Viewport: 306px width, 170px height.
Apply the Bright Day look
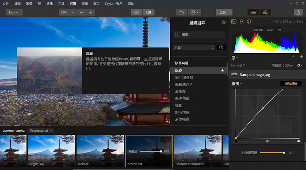pos(52,151)
